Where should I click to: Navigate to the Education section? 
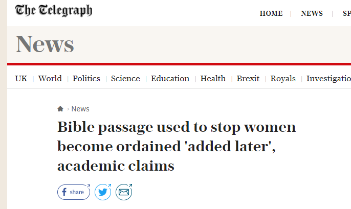pos(170,79)
